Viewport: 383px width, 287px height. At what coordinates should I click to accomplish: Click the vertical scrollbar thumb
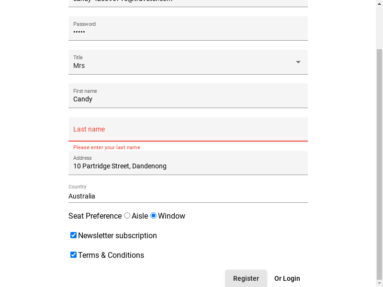[x=379, y=164]
